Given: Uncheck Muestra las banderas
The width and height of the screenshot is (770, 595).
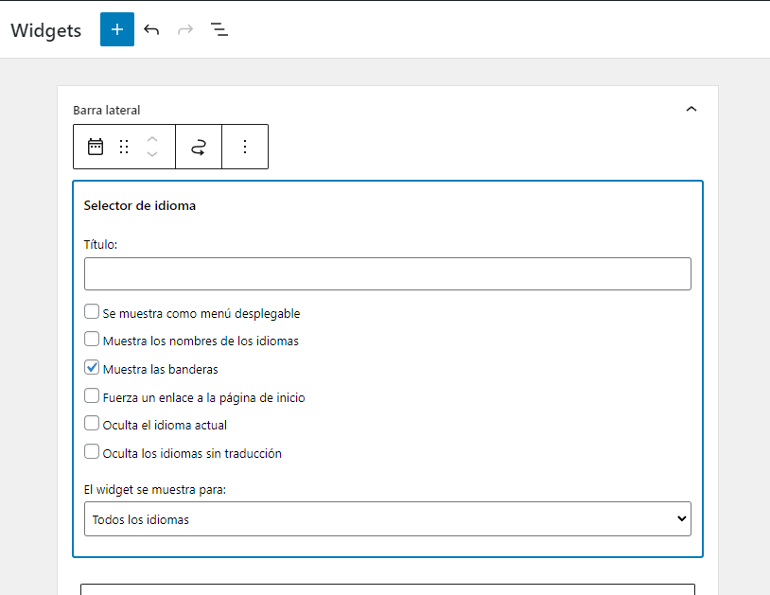Looking at the screenshot, I should 92,367.
